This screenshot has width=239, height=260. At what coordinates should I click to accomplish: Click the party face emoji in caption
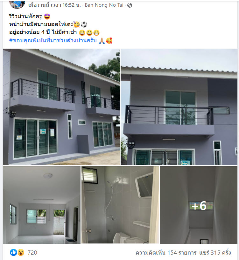pos(77,24)
